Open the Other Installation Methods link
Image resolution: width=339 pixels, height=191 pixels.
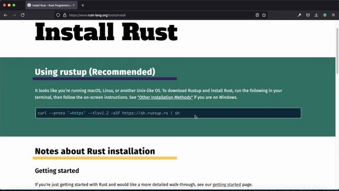point(165,97)
